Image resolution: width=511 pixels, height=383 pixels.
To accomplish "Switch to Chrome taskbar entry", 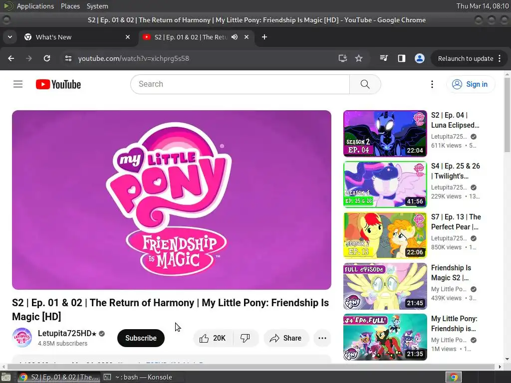I will pyautogui.click(x=59, y=377).
